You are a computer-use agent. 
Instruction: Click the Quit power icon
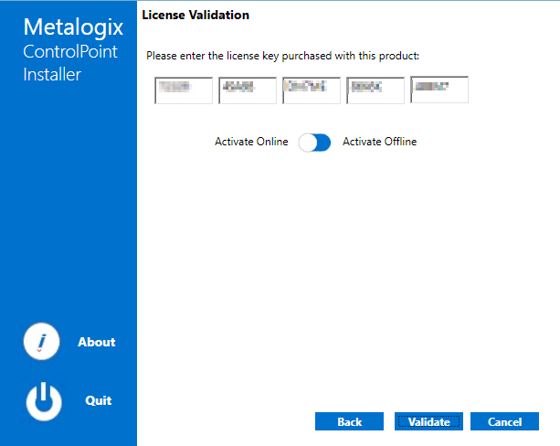pyautogui.click(x=43, y=400)
